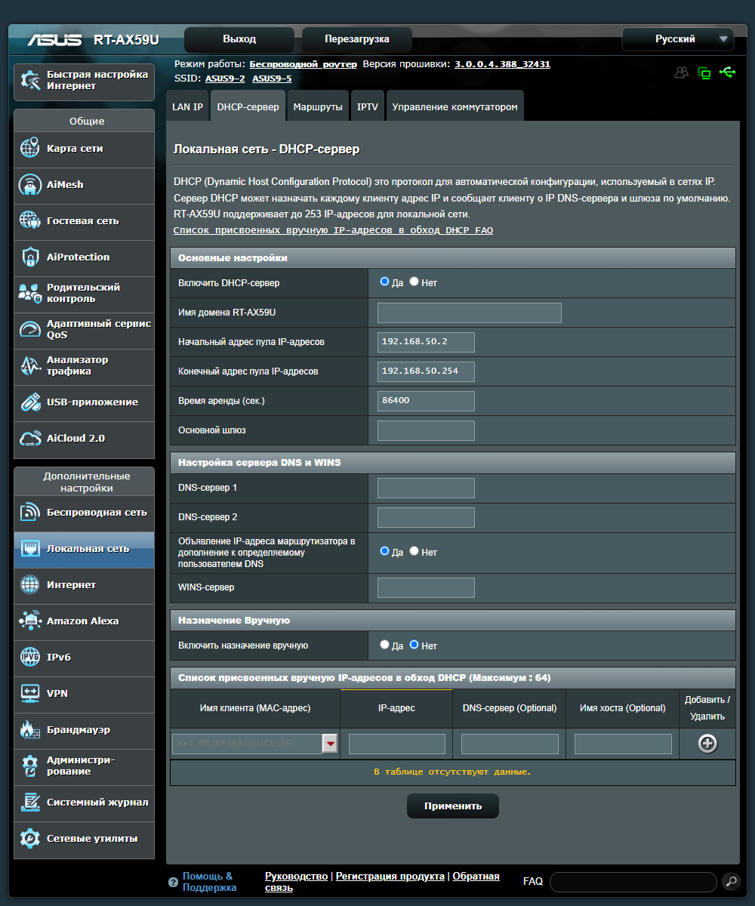Open Карта сети globe icon
The height and width of the screenshot is (906, 755).
[x=30, y=148]
